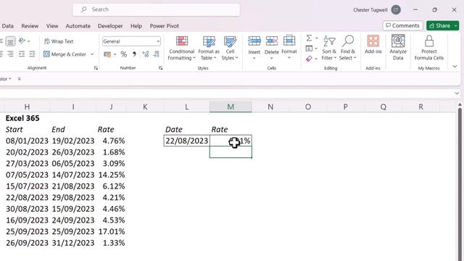This screenshot has height=261, width=464.
Task: Click the vertical scrollbar
Action: 460,183
